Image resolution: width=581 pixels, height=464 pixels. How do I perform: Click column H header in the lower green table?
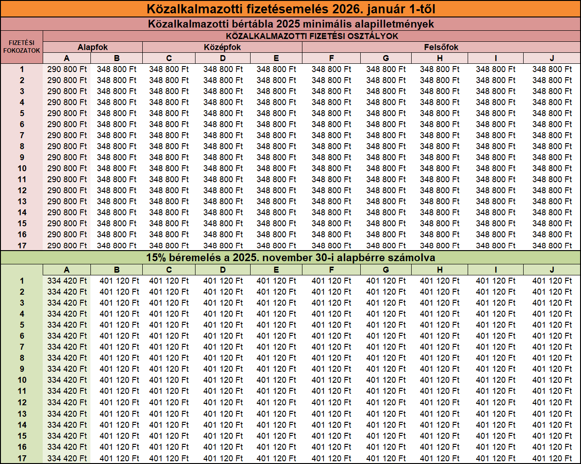pos(440,270)
